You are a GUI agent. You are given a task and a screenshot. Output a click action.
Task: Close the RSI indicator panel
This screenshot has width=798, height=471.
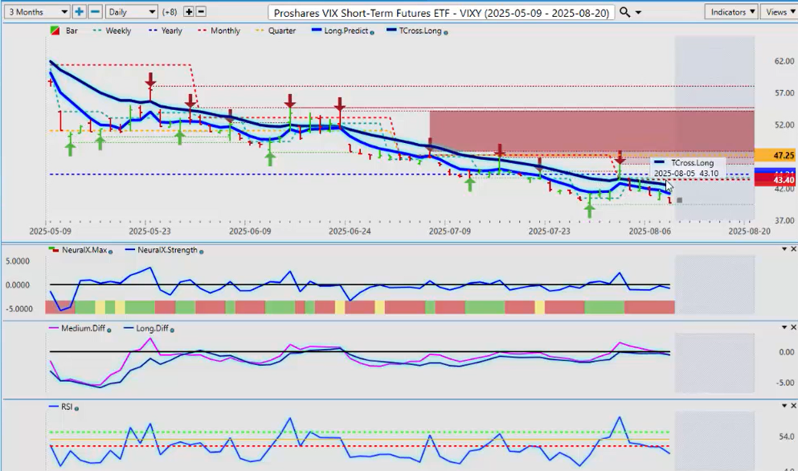pyautogui.click(x=792, y=407)
